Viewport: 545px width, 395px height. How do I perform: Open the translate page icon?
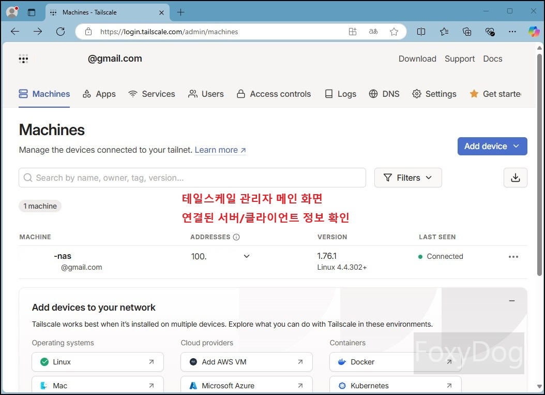pyautogui.click(x=373, y=32)
